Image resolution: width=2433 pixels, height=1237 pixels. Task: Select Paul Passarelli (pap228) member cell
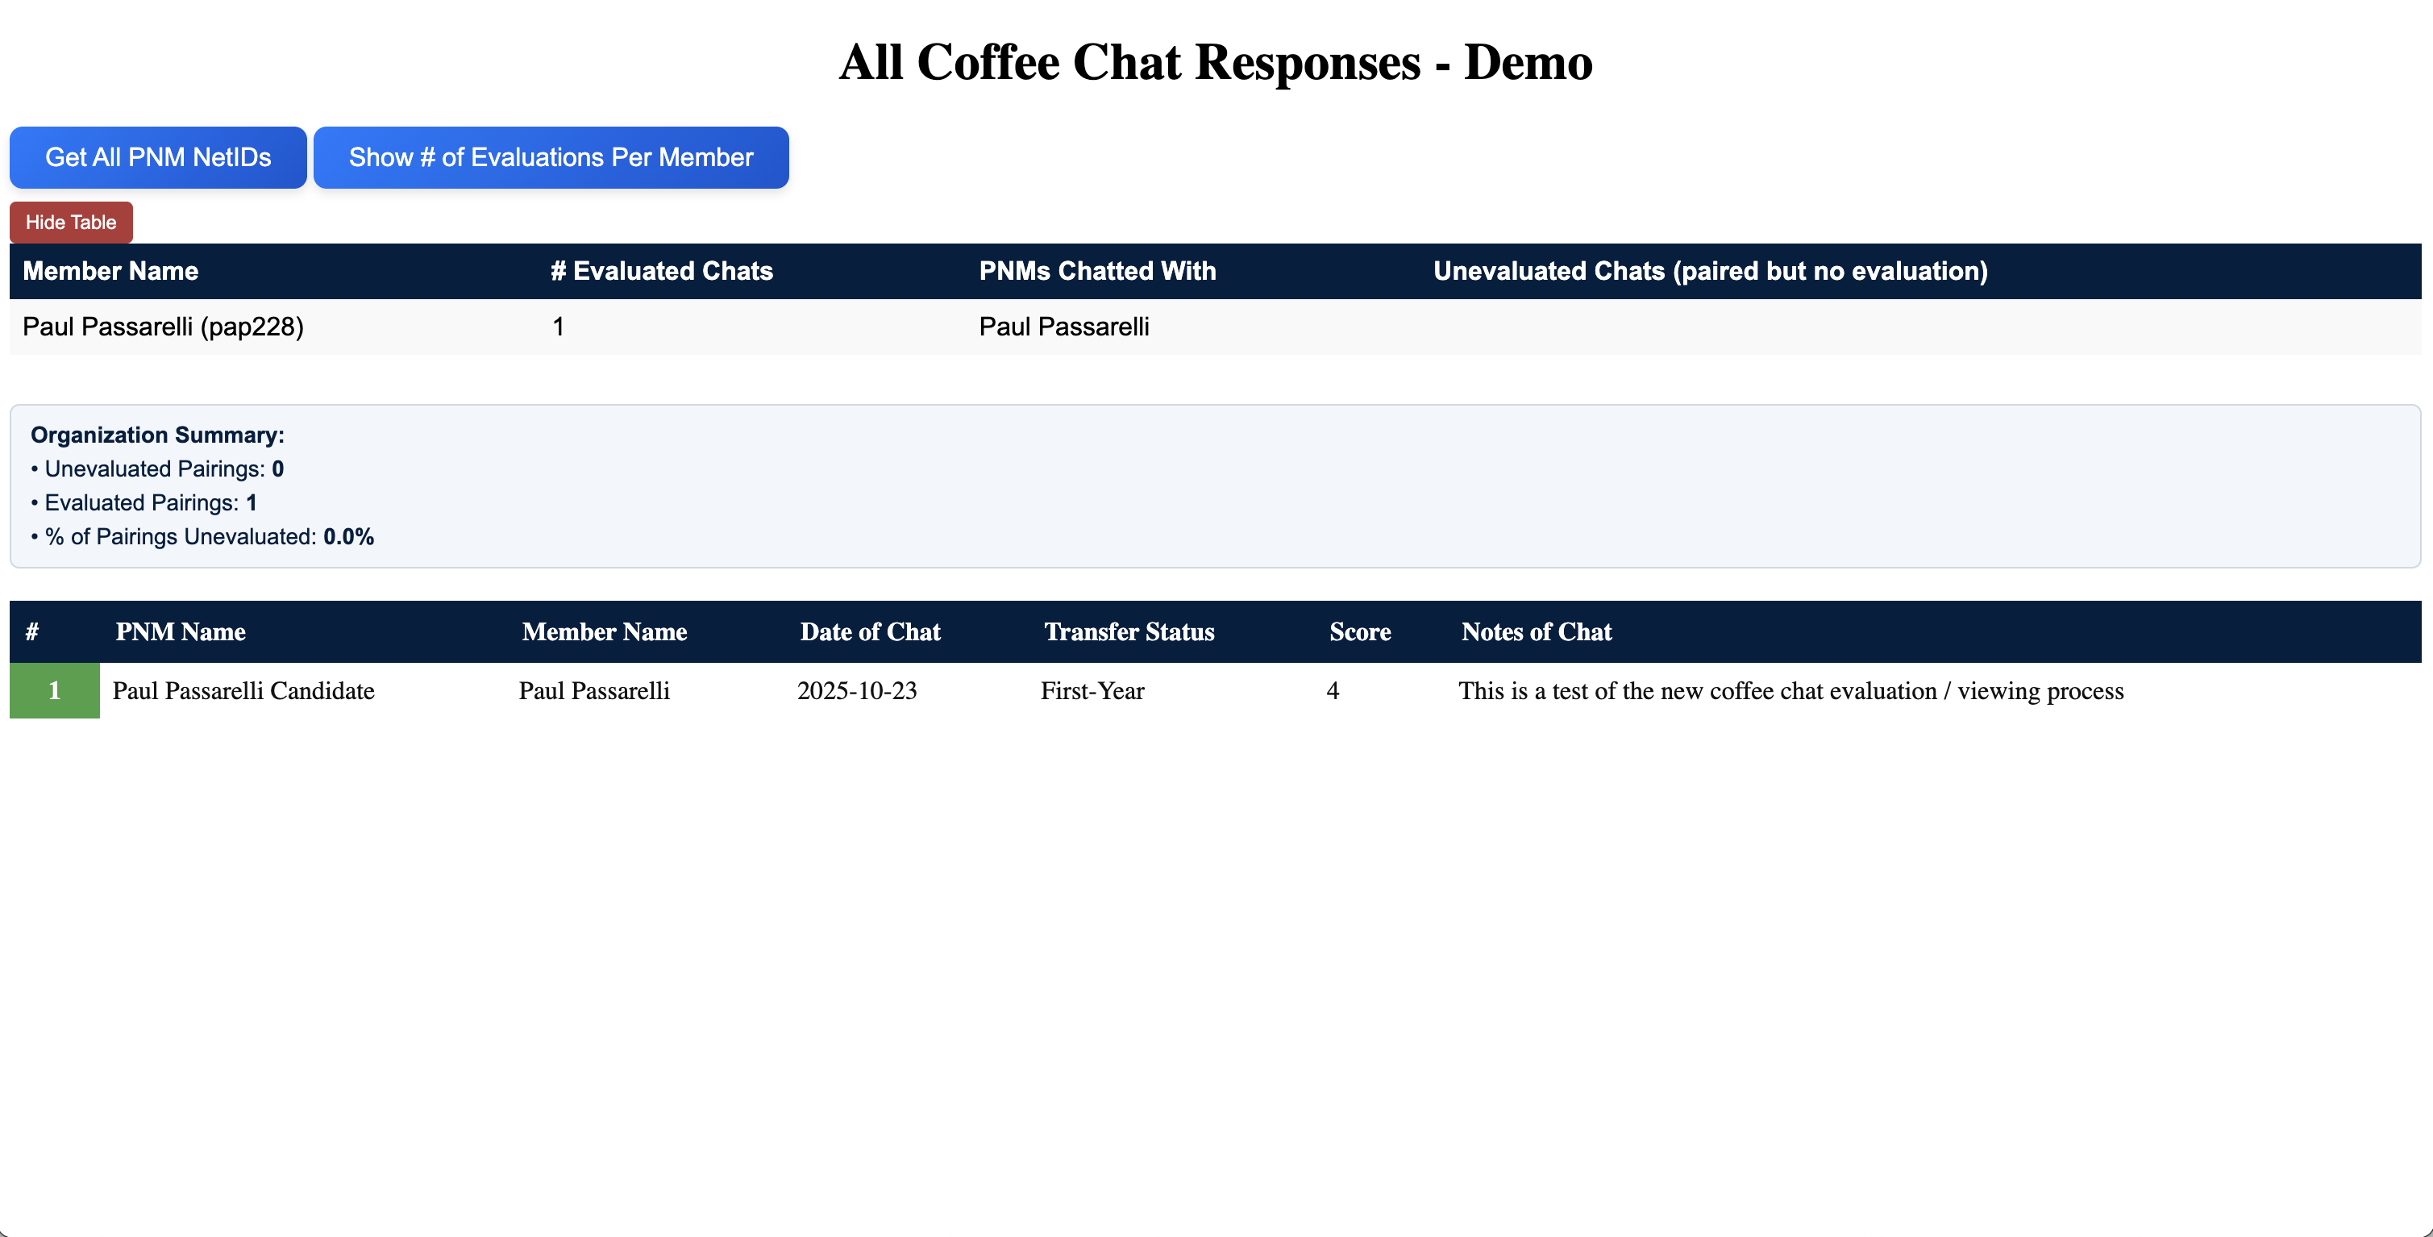pyautogui.click(x=164, y=327)
